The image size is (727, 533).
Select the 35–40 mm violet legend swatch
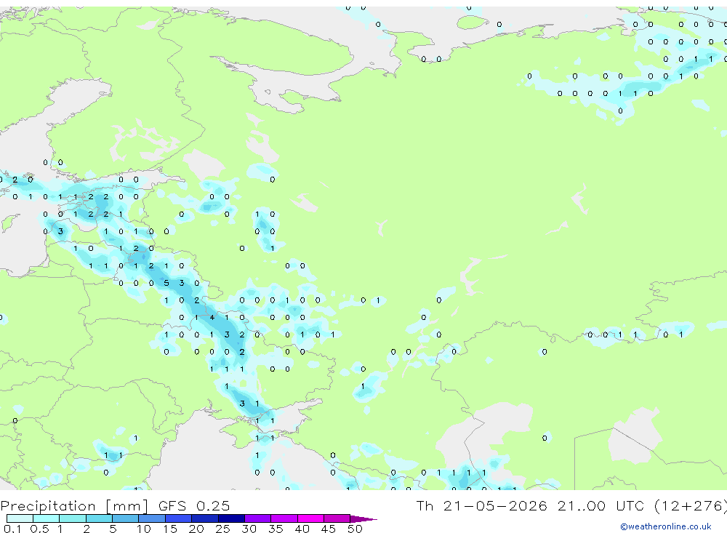[284, 518]
